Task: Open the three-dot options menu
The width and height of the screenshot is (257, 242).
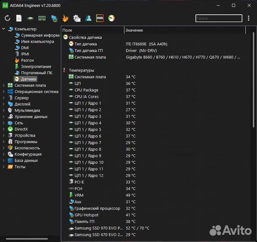Action: (x=248, y=18)
